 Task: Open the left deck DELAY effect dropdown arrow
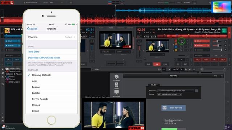tap(19, 41)
